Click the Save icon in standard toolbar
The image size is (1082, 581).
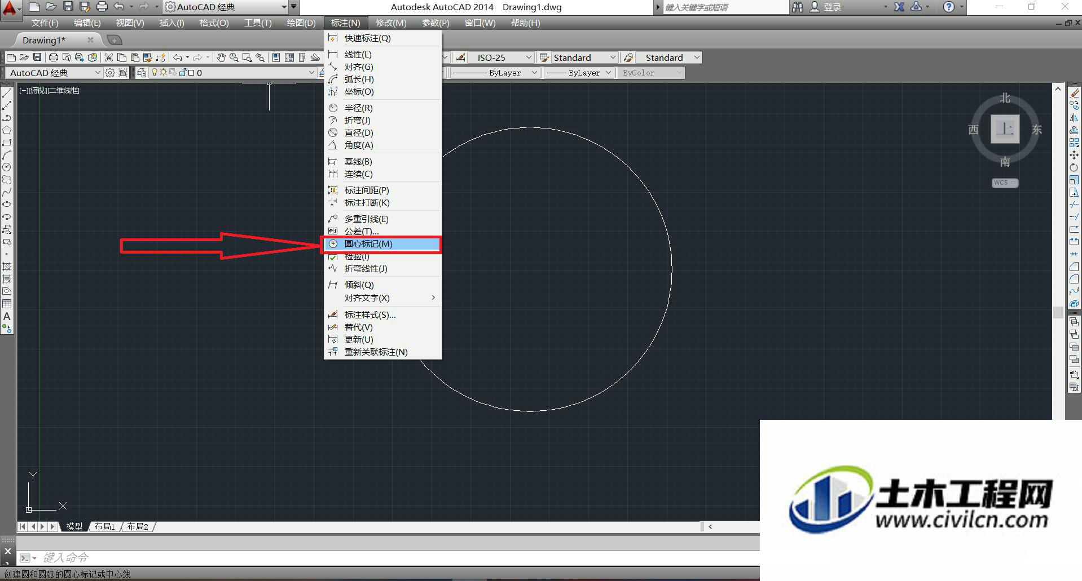[37, 57]
